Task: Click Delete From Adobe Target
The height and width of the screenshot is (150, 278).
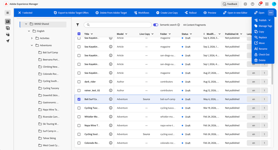Action: pos(111,13)
